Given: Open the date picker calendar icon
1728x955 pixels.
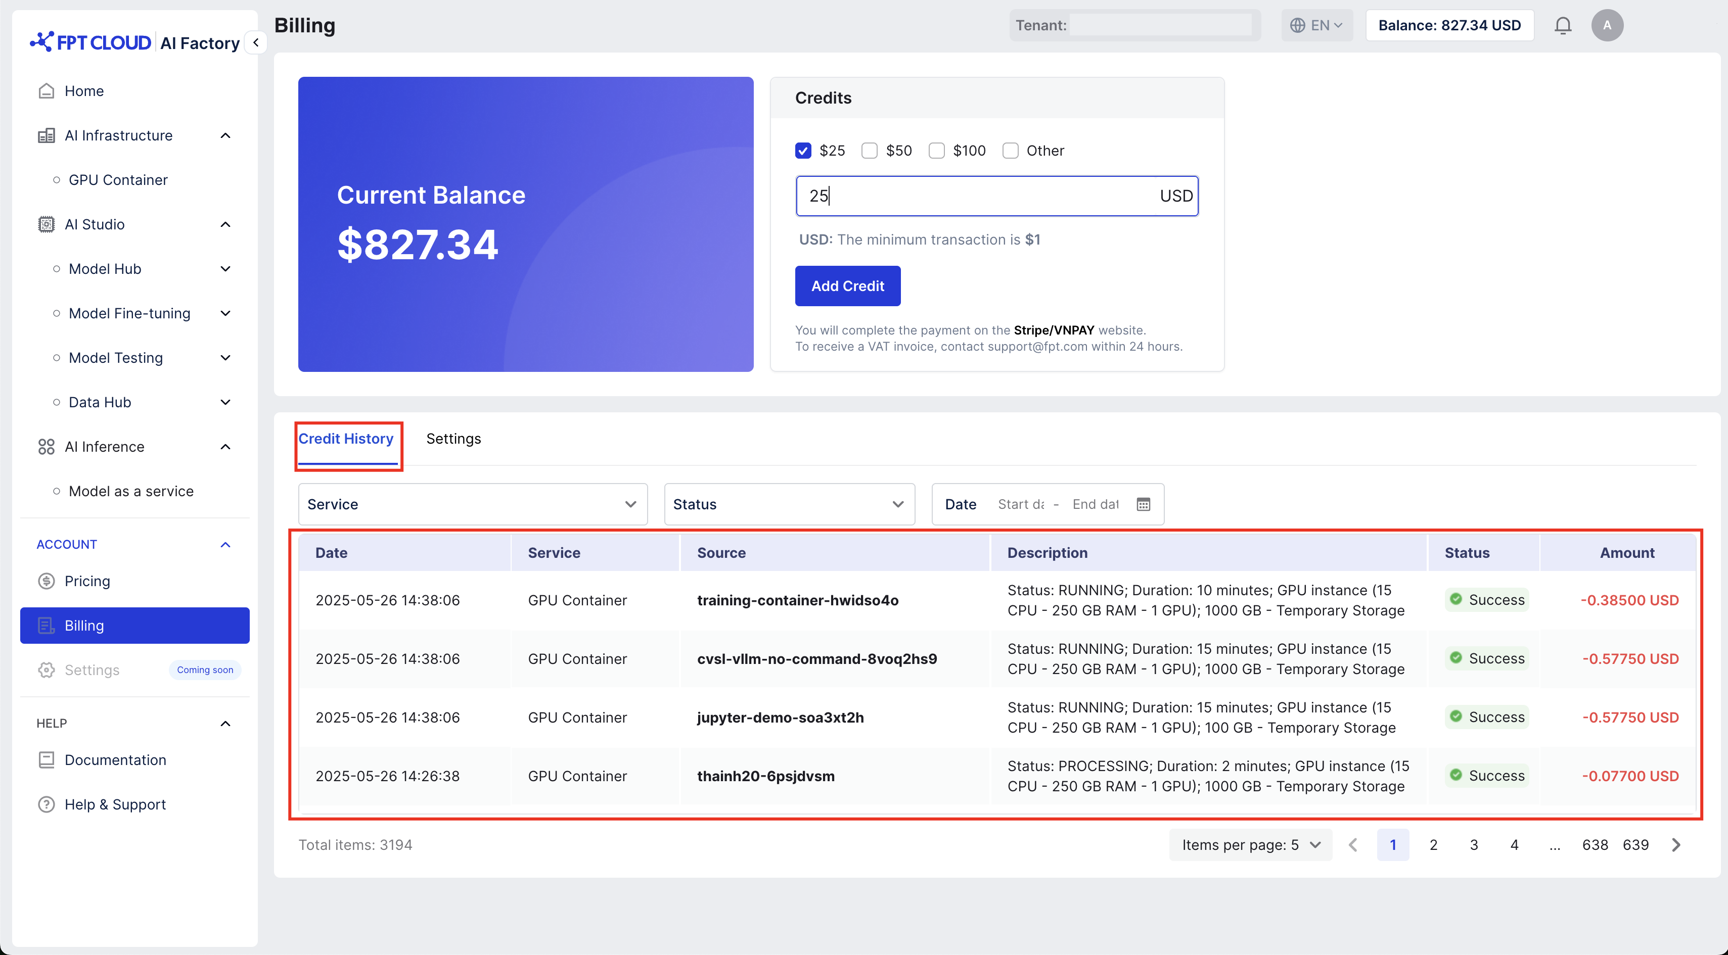Looking at the screenshot, I should click(1143, 504).
